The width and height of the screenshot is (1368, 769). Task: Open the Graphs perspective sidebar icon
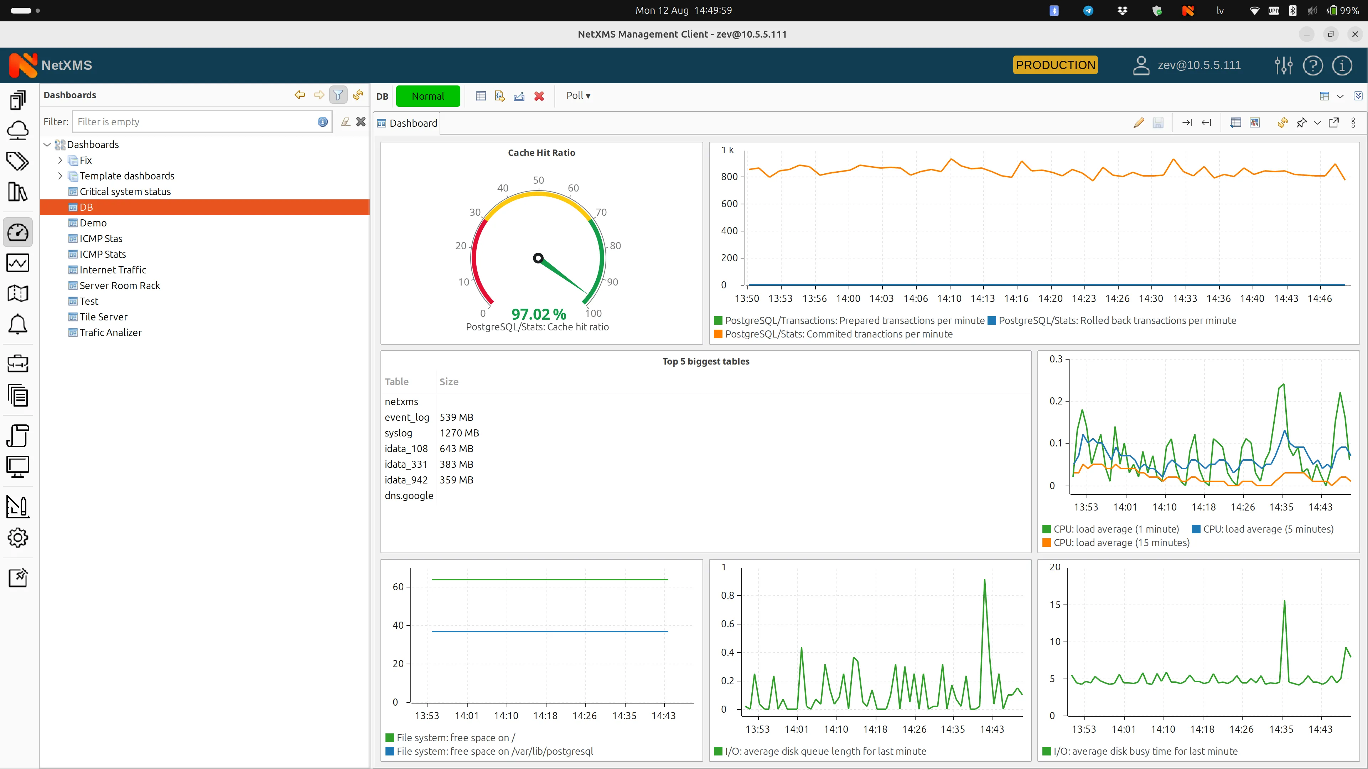pos(17,263)
